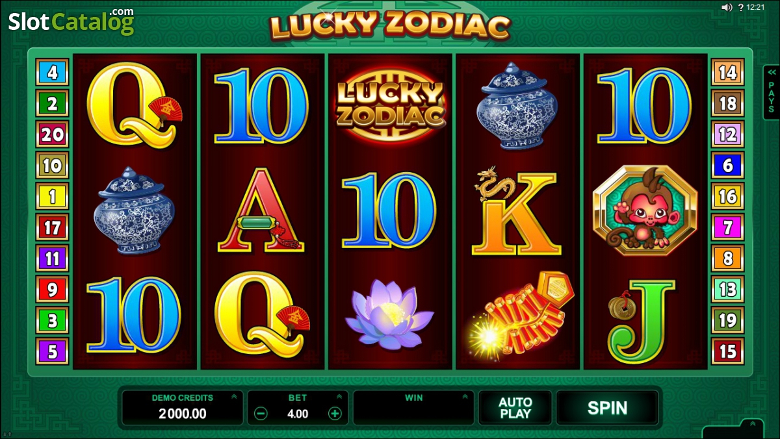This screenshot has height=439, width=780.
Task: Click the monkey zodiac symbol
Action: 645,210
